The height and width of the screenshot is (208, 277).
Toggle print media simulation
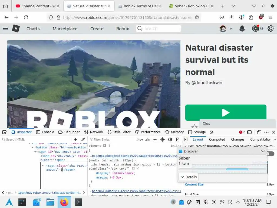[x=178, y=139]
